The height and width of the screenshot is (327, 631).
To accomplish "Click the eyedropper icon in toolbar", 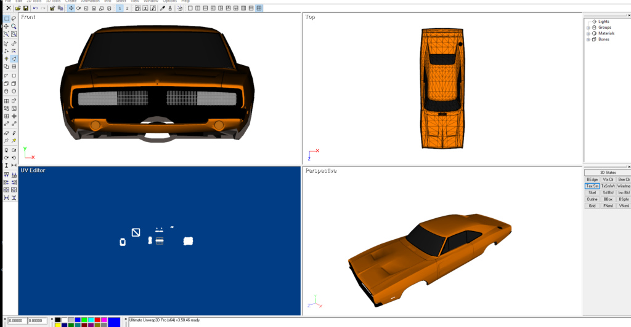I will point(162,9).
